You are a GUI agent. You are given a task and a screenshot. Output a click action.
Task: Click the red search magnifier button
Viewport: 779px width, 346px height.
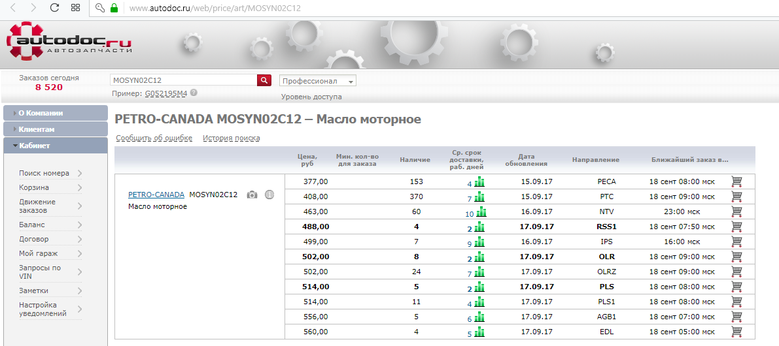pos(264,80)
